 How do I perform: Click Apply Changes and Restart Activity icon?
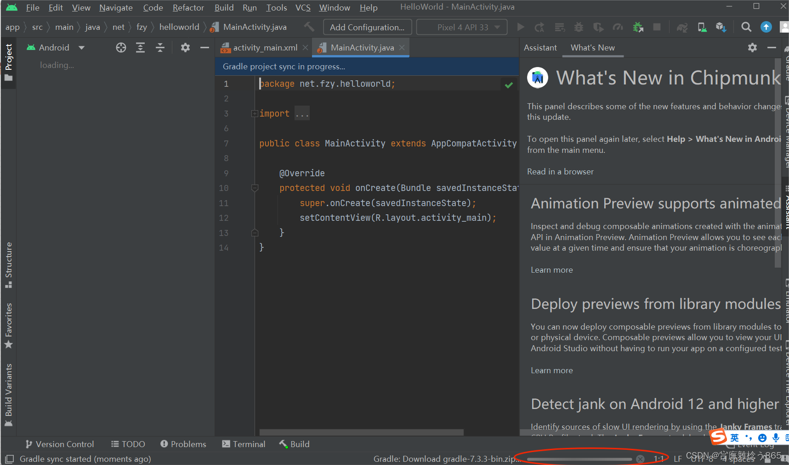tap(539, 27)
